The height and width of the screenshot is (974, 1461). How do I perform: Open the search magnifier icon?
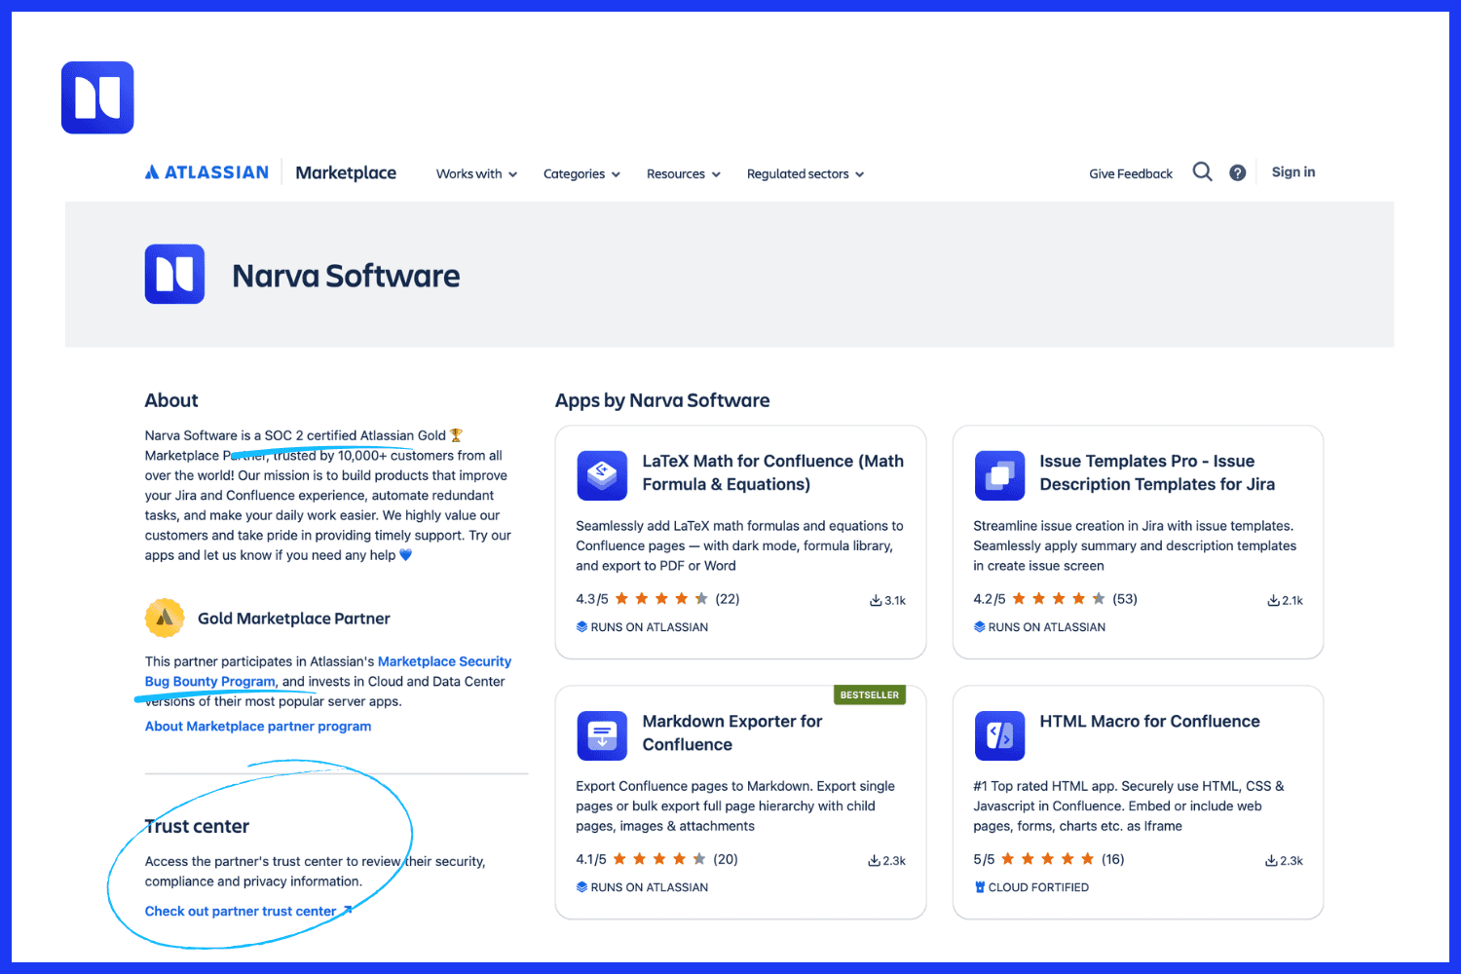1203,172
